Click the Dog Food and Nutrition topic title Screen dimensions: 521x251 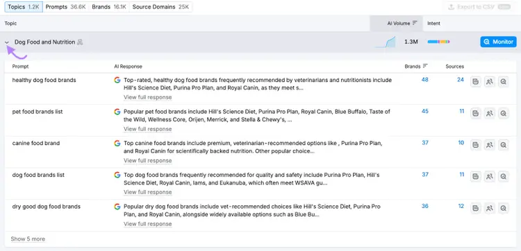[44, 42]
